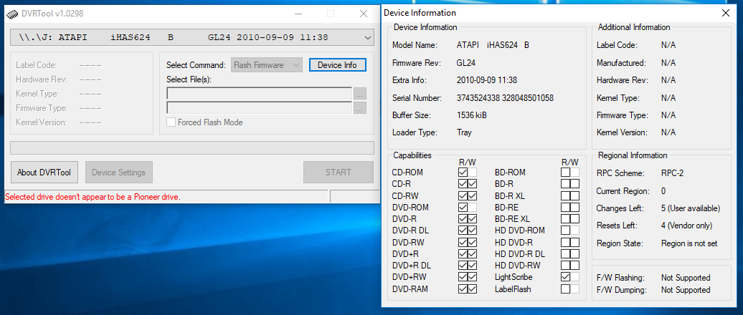Toggle the Forced Flash Mode checkbox

[x=171, y=122]
